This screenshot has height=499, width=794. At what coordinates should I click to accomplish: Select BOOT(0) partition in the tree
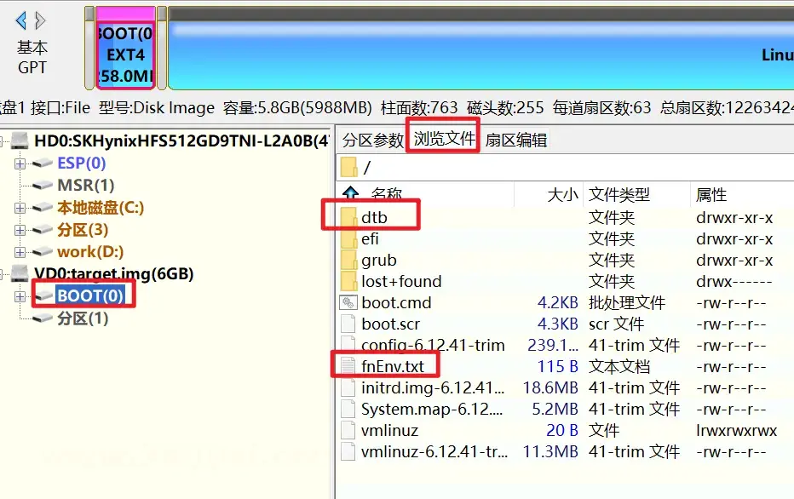coord(89,296)
